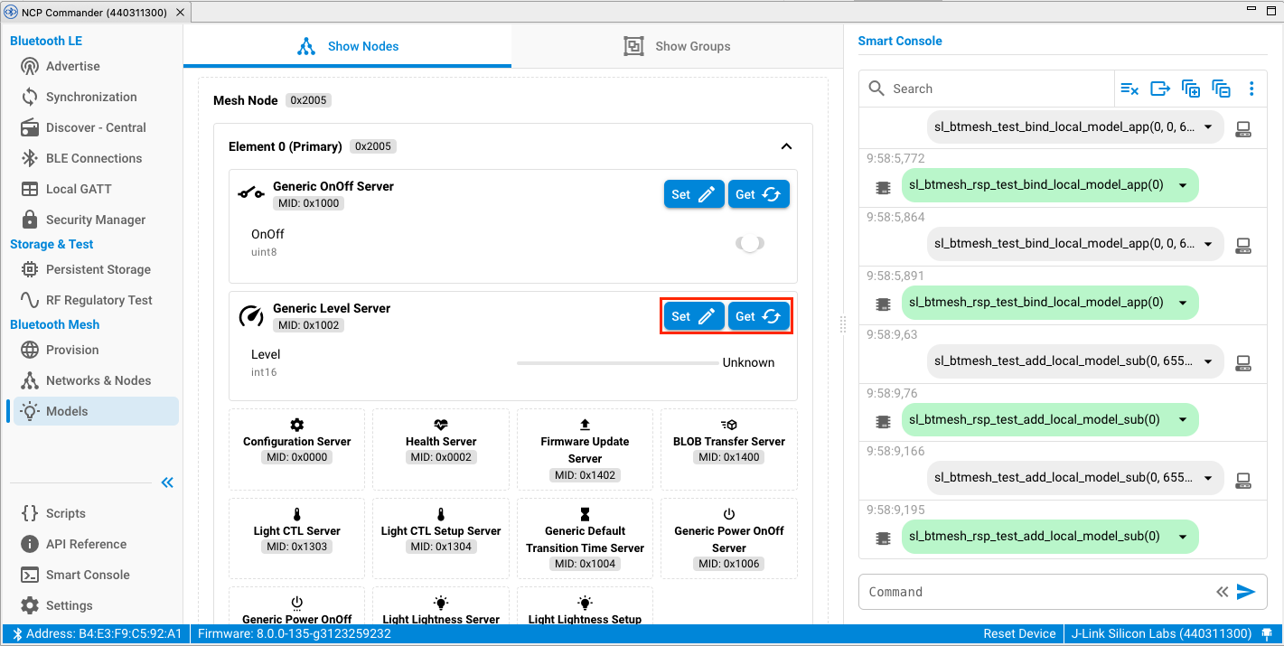The width and height of the screenshot is (1284, 646).
Task: Open Smart Console more options menu
Action: (1251, 89)
